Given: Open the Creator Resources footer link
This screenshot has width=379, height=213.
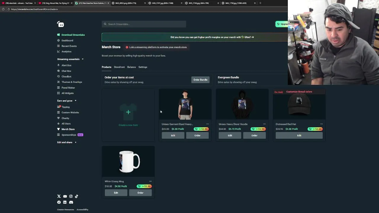Looking at the screenshot, I should coord(65,210).
